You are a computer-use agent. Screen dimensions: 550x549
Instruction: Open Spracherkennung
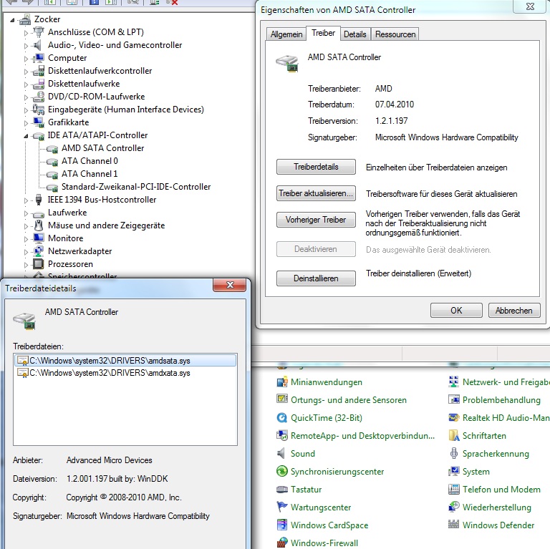tap(496, 454)
